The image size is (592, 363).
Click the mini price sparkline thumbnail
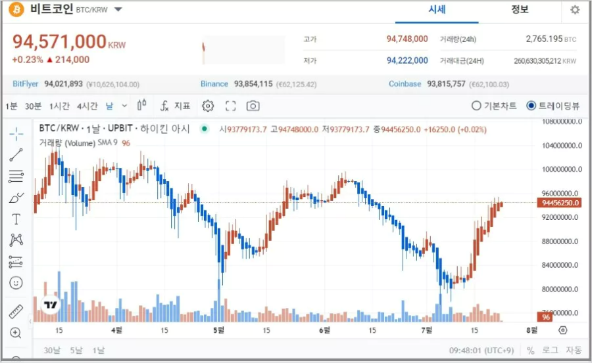pos(243,50)
